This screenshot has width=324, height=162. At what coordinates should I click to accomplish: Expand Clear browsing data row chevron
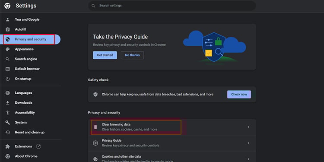248,127
